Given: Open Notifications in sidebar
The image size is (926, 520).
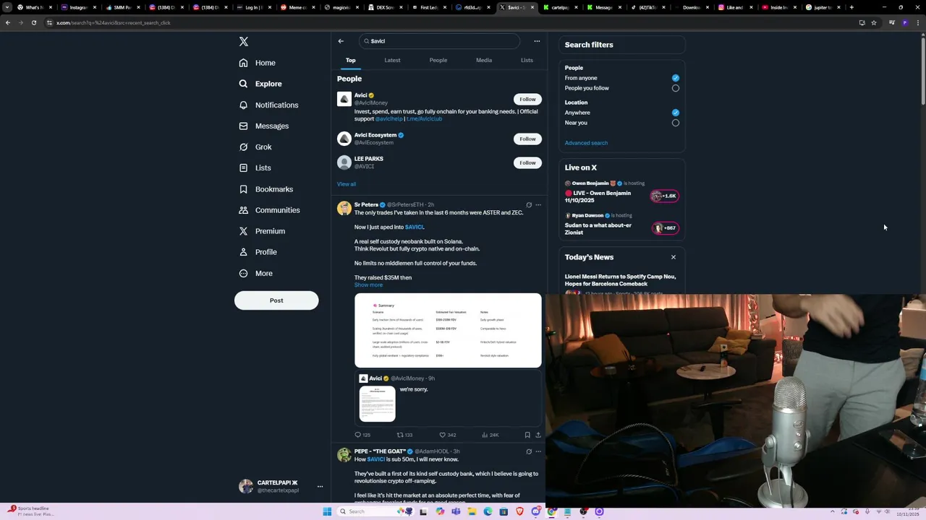Looking at the screenshot, I should point(268,105).
